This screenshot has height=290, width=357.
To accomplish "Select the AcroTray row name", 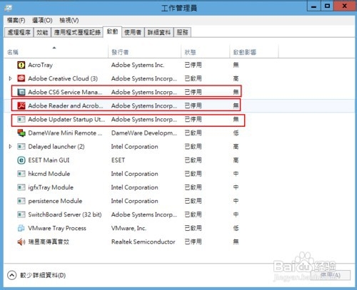I will pos(40,65).
